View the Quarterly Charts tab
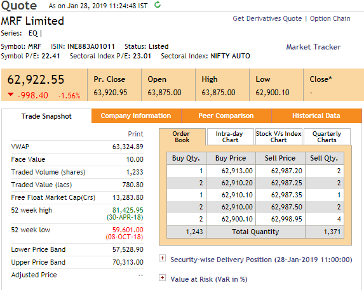The image size is (364, 290). (x=327, y=137)
